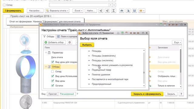This screenshot has width=194, height=109.
Task: Uncheck the Вид цены filter checkbox
Action: click(x=52, y=81)
